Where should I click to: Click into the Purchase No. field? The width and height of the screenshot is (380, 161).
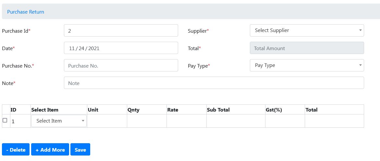121,65
